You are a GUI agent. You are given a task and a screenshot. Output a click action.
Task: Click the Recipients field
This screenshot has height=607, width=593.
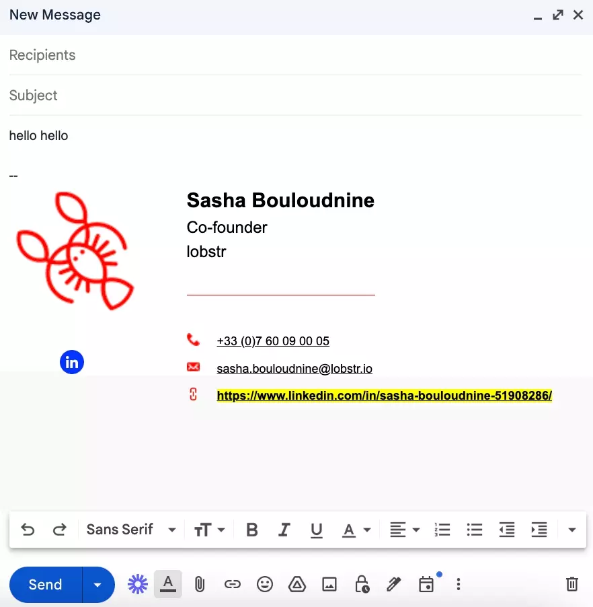click(294, 55)
